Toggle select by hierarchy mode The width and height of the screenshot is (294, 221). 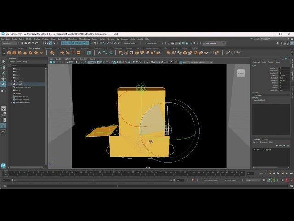click(47, 43)
